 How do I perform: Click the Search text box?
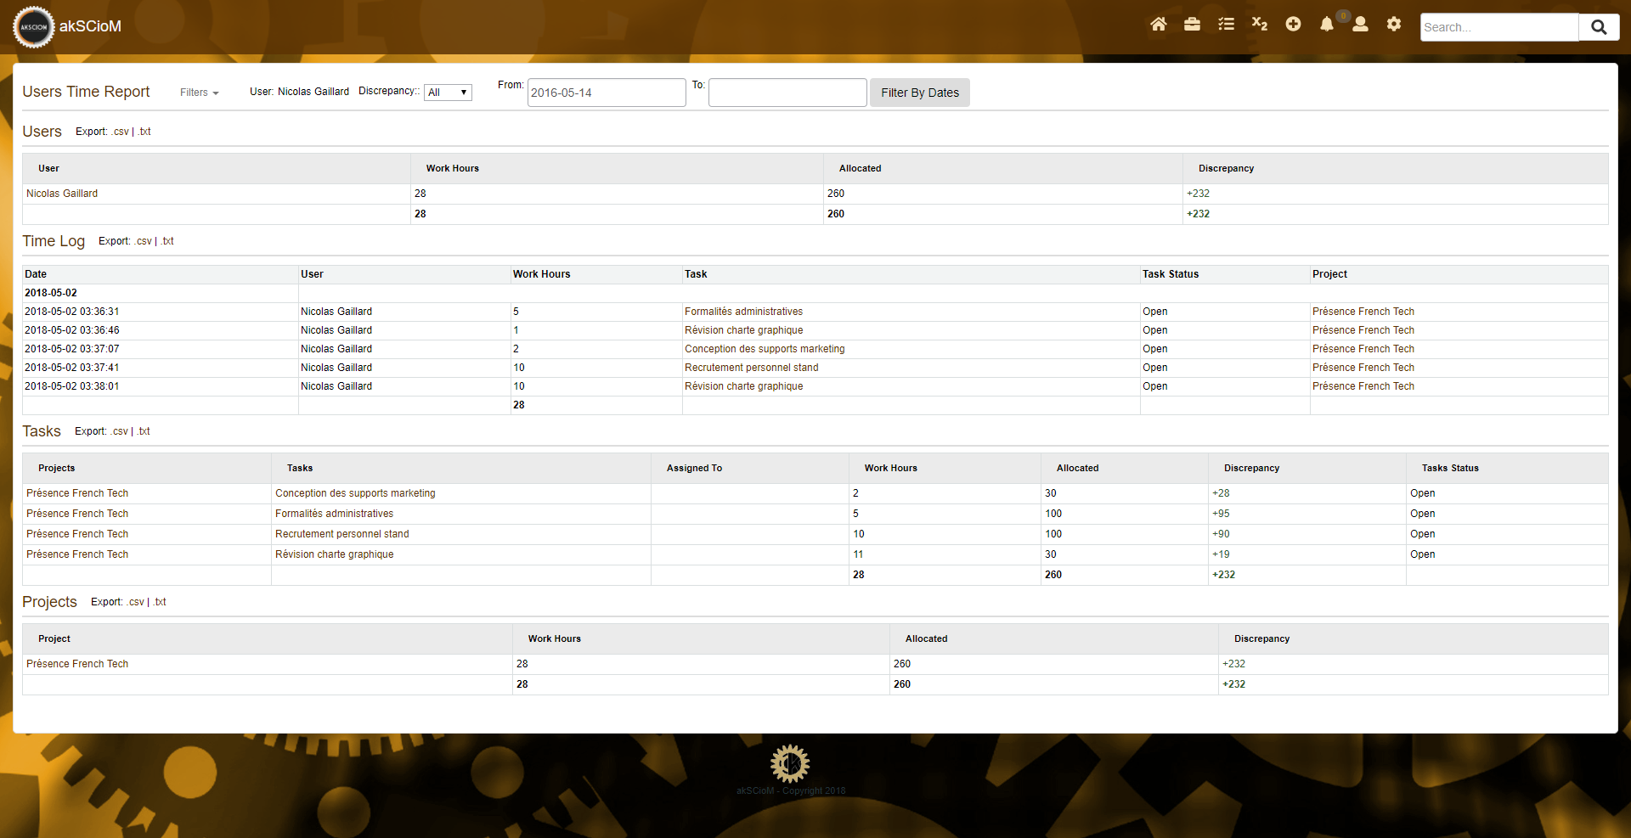tap(1499, 27)
